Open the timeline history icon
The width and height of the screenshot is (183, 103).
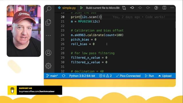pos(156,8)
